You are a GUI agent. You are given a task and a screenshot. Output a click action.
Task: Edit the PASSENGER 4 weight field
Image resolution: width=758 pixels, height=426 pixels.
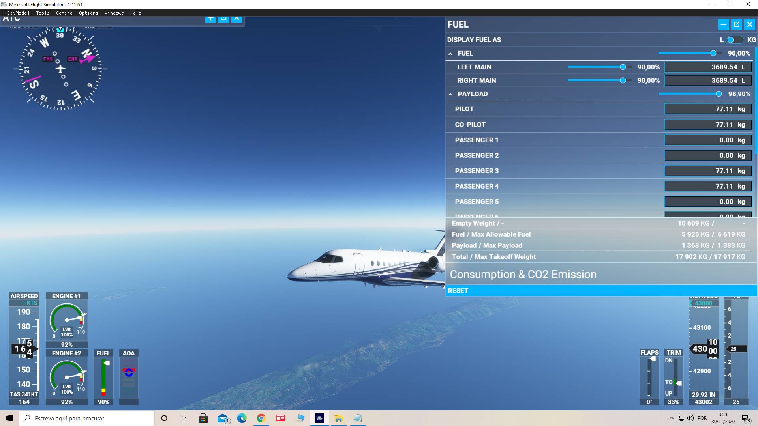pos(708,186)
